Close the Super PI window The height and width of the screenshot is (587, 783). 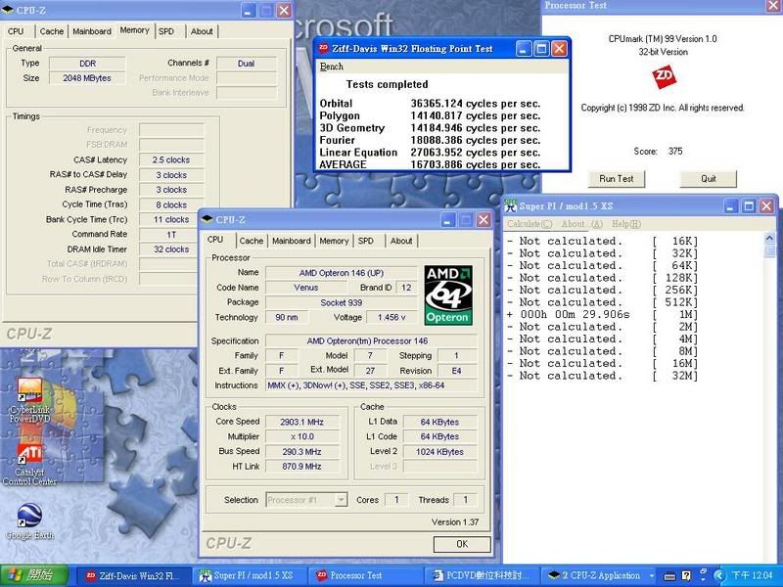tap(766, 206)
